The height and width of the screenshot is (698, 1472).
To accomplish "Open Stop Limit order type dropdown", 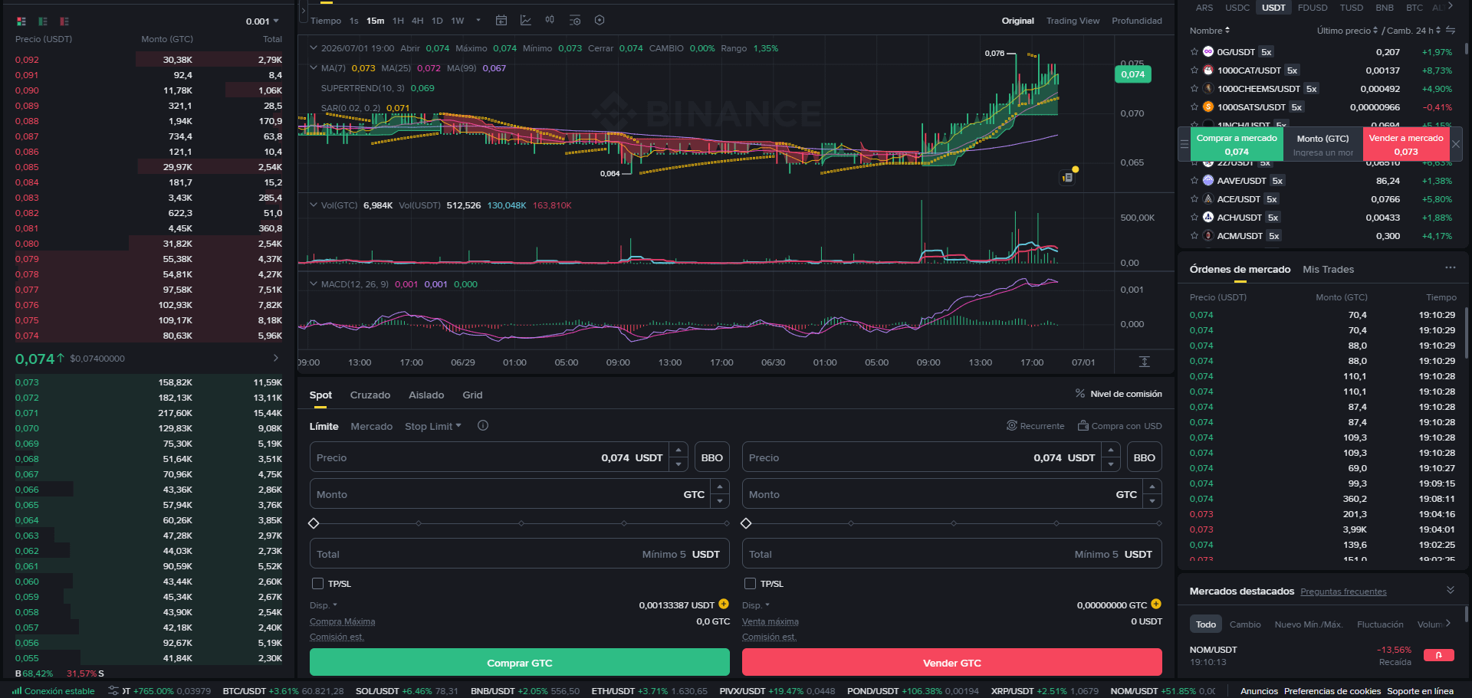I will [x=433, y=426].
